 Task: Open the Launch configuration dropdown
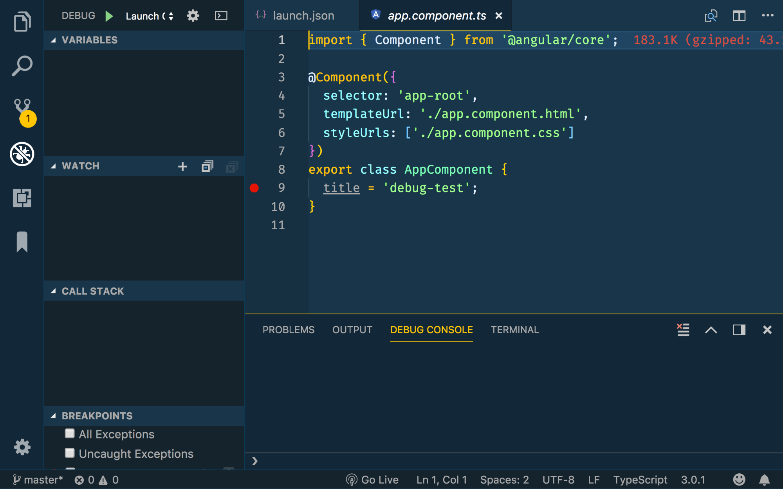point(149,16)
